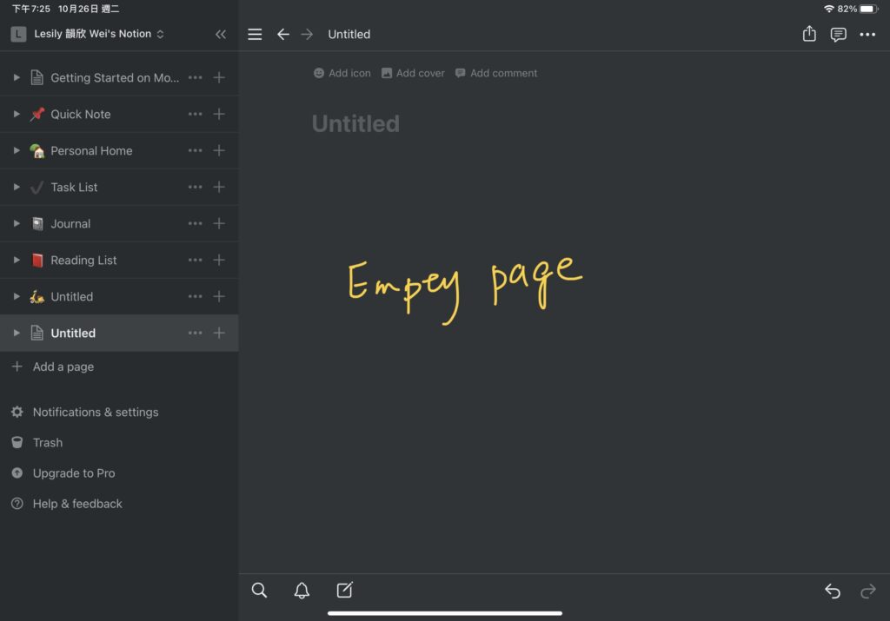Create a new page with compose icon

coord(344,591)
